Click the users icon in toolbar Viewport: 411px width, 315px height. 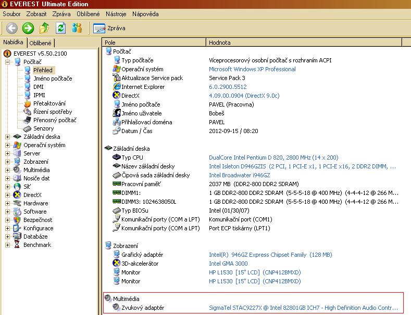(77, 28)
